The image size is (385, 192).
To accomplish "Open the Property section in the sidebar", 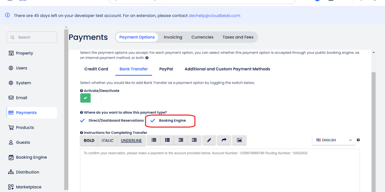I will tap(24, 53).
